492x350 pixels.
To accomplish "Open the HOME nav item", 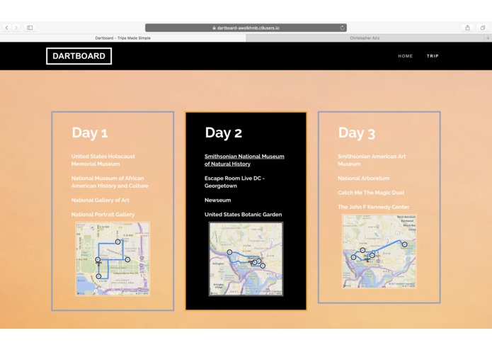I will pyautogui.click(x=405, y=56).
